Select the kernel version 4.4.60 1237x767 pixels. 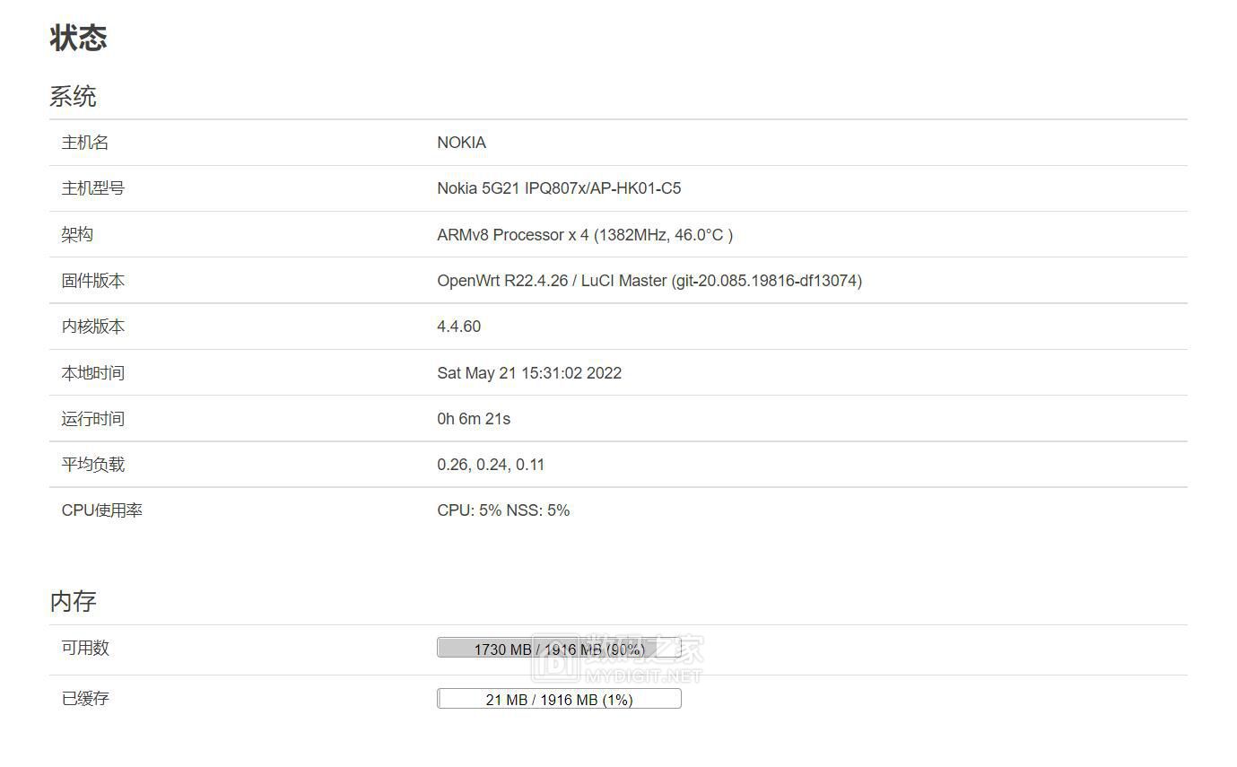pos(458,327)
